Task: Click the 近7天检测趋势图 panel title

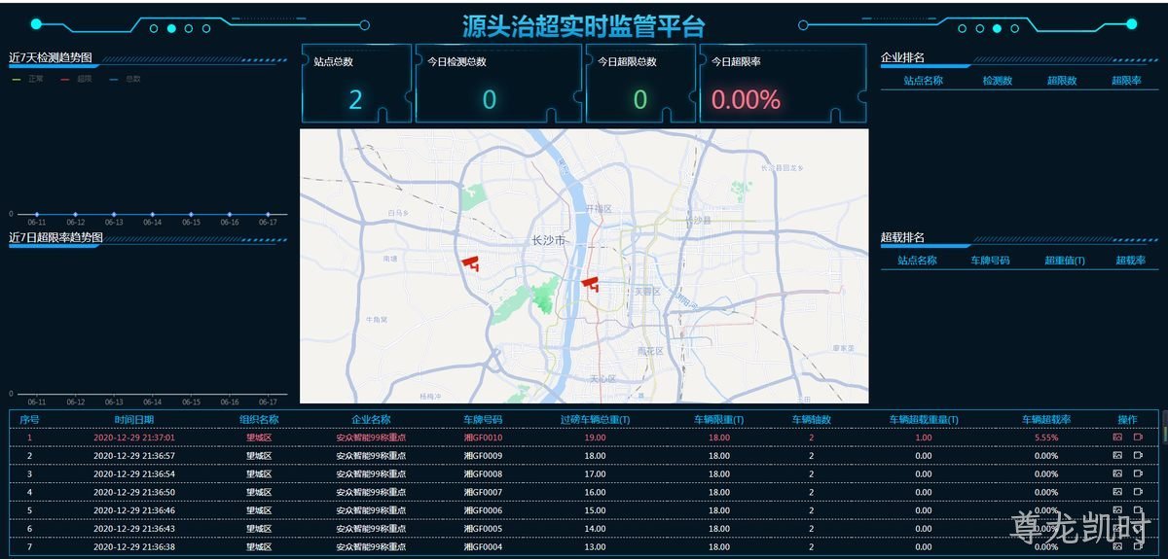Action: 50,57
